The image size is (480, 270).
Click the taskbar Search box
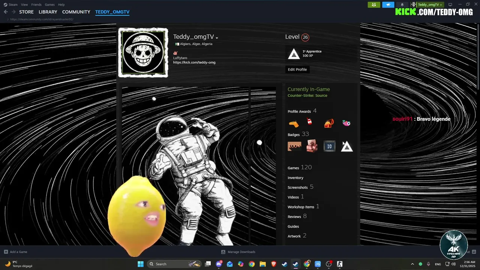174,264
